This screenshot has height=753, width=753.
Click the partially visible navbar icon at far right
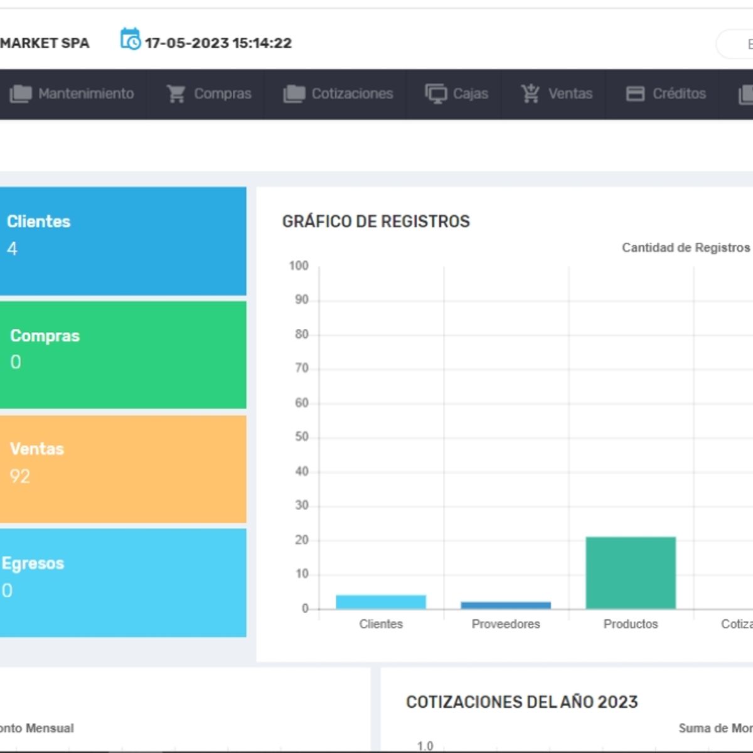pos(747,93)
